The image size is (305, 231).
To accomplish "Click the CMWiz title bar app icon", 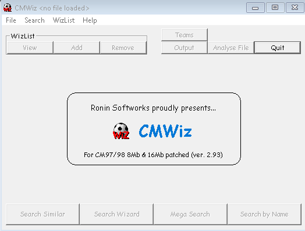I will coord(8,8).
